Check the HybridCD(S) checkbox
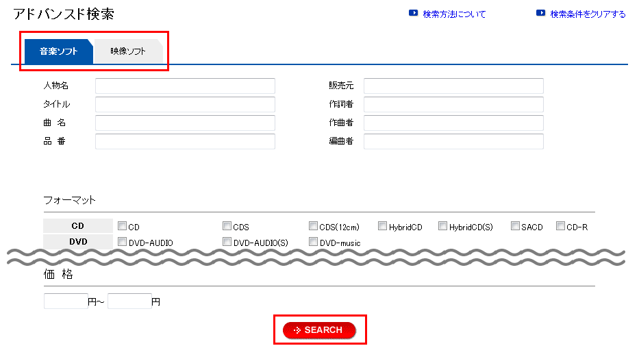 pos(442,226)
